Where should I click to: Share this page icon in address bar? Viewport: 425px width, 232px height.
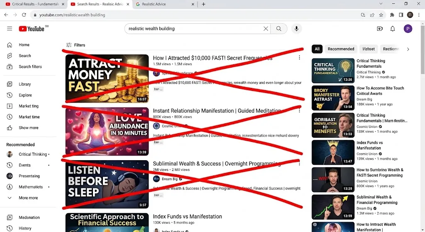(x=372, y=15)
